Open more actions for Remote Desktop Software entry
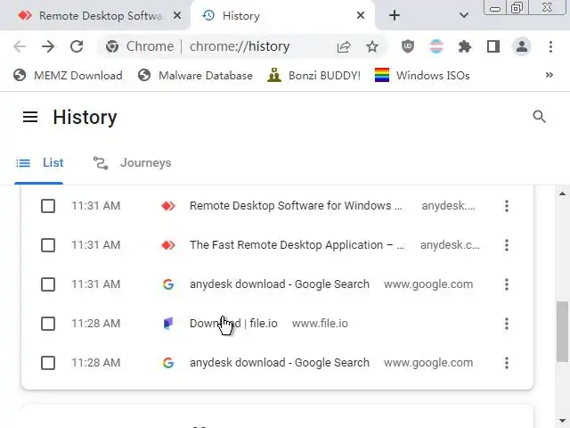Viewport: 570px width, 428px height. [507, 206]
